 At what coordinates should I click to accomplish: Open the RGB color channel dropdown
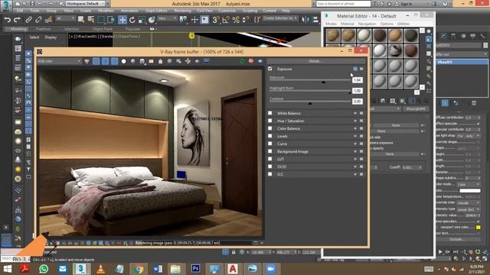click(59, 61)
